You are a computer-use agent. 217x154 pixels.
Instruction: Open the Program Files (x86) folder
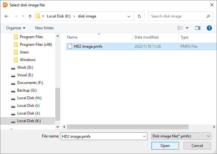click(35, 45)
